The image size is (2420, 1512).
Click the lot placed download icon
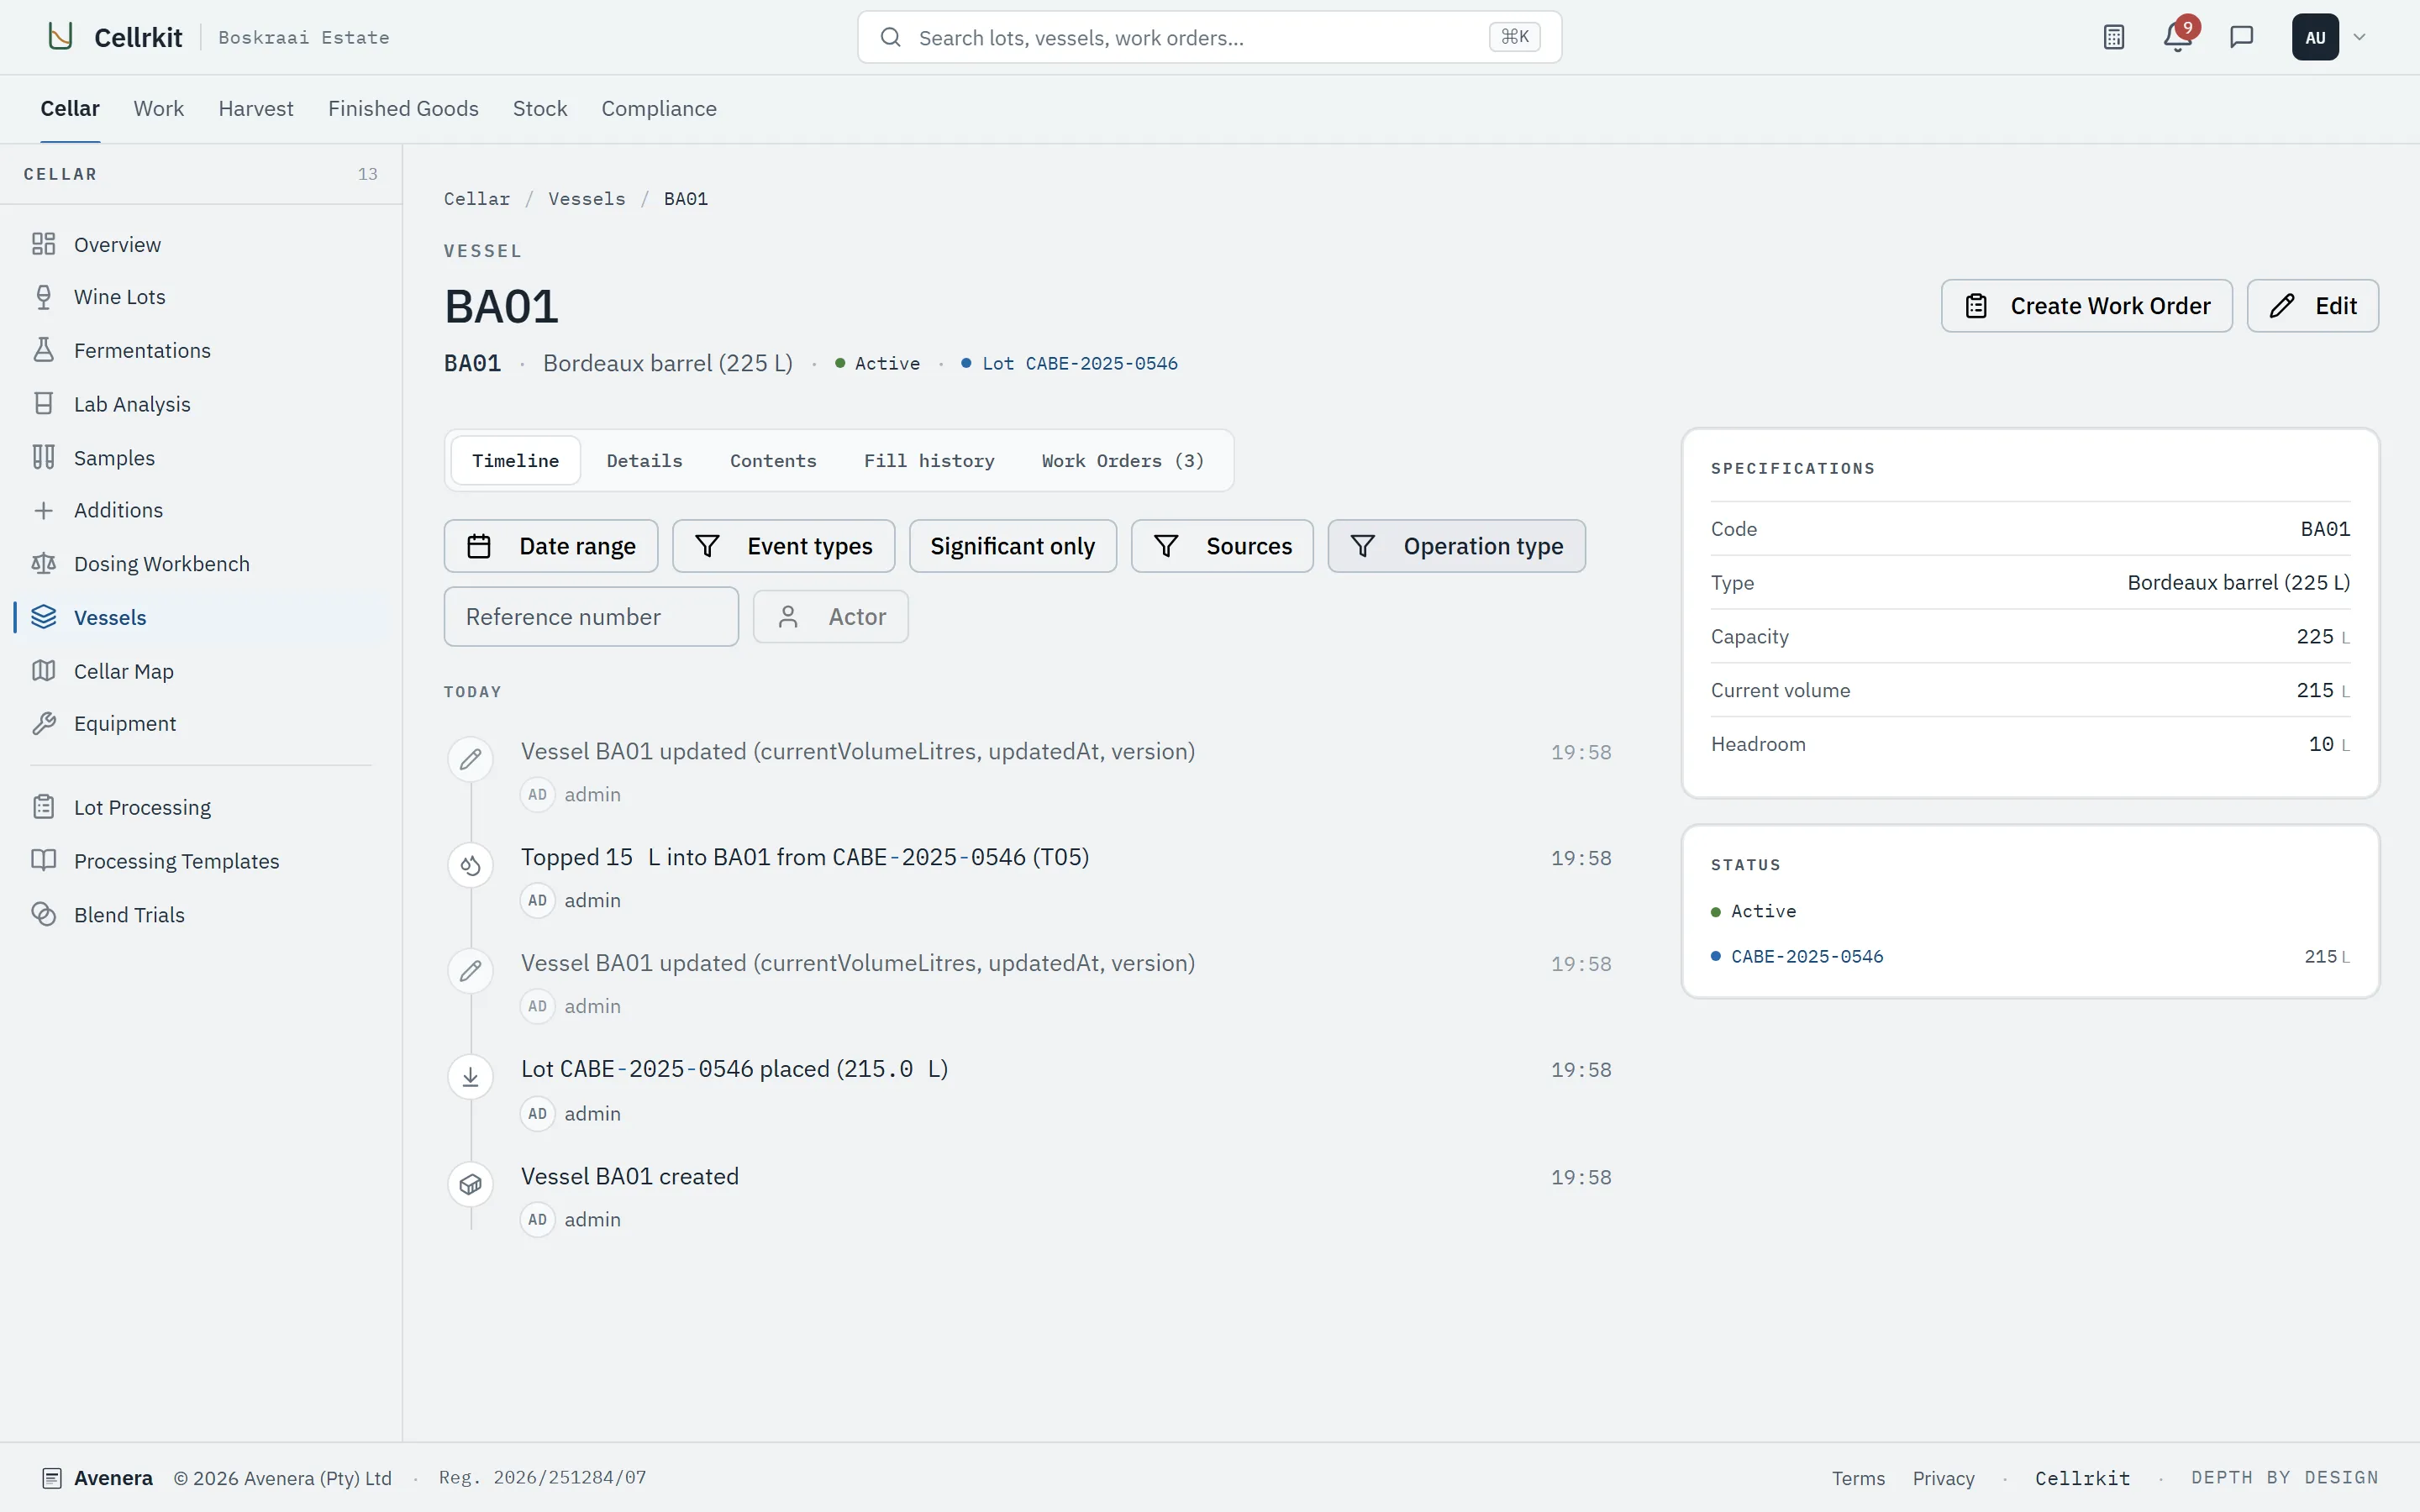[470, 1077]
